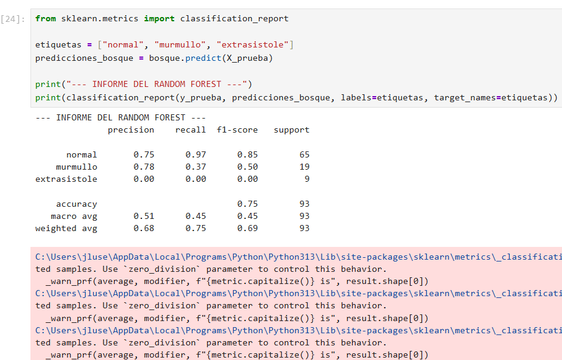Click the INFORME DEL RANDOM FOREST print string

[x=156, y=84]
